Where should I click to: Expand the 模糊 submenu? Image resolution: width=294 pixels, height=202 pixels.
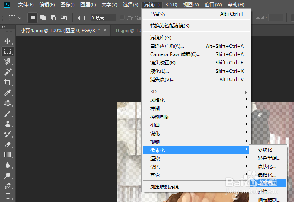click(196, 109)
